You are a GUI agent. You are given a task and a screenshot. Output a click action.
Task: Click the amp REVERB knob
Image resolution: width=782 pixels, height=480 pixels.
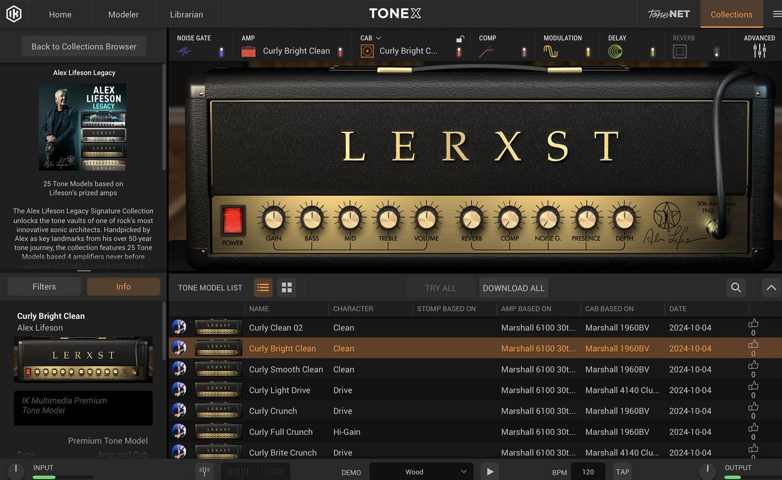(472, 219)
